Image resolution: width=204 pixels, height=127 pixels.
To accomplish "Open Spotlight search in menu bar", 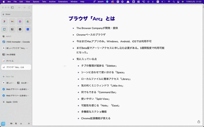I will (174, 2).
